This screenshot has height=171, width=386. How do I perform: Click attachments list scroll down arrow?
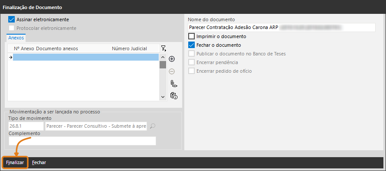[x=163, y=97]
